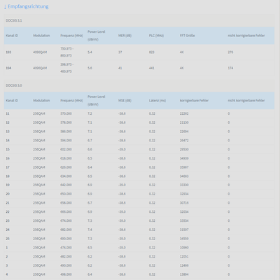Select channel 194 row in DOCSIS 3.1
Viewport: 280px width, 280px height.
coord(139,68)
